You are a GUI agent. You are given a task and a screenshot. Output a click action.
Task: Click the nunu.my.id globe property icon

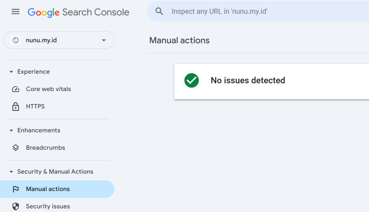coord(16,40)
